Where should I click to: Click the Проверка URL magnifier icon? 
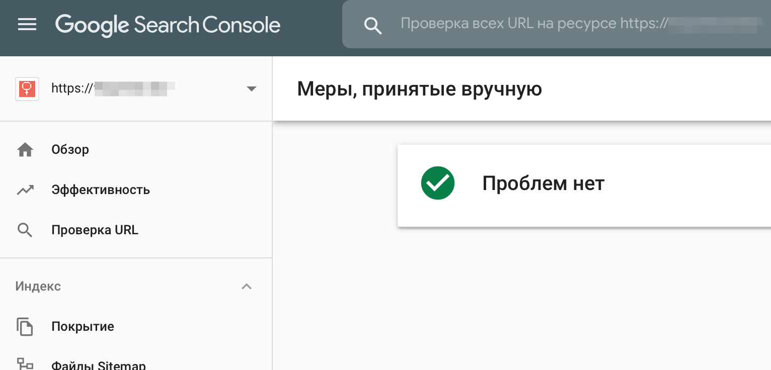25,230
